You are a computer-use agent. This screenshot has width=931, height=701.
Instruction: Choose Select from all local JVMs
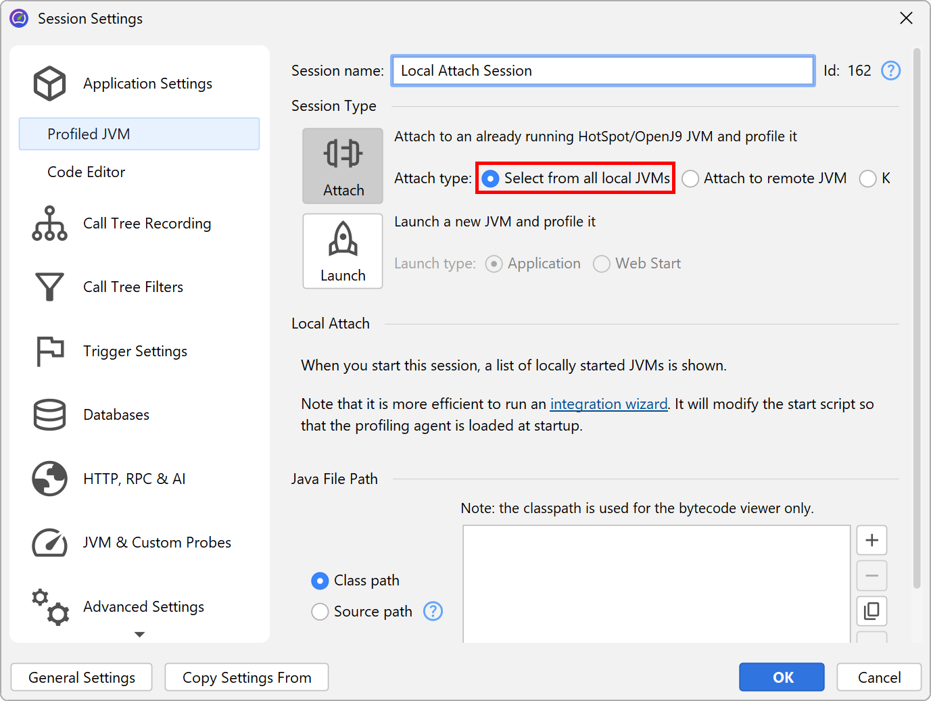click(x=491, y=178)
